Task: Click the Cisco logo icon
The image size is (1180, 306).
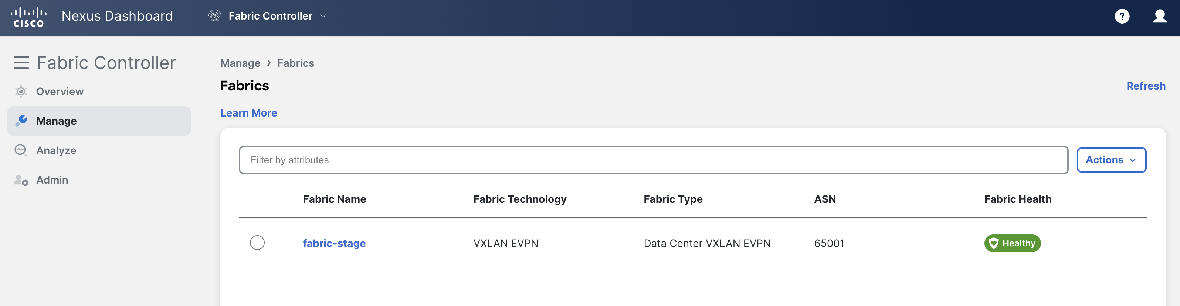Action: [28, 17]
